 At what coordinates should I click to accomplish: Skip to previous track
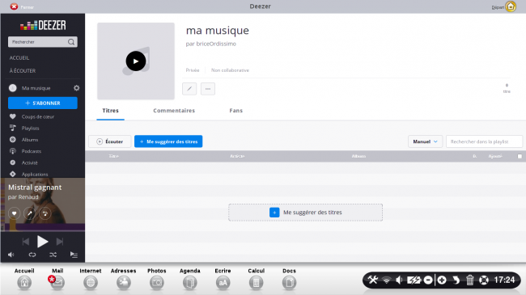tap(26, 242)
